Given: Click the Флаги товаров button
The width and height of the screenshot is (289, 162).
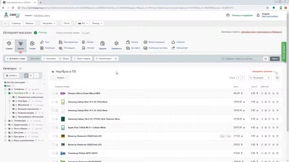Looking at the screenshot, I should coord(82,58).
